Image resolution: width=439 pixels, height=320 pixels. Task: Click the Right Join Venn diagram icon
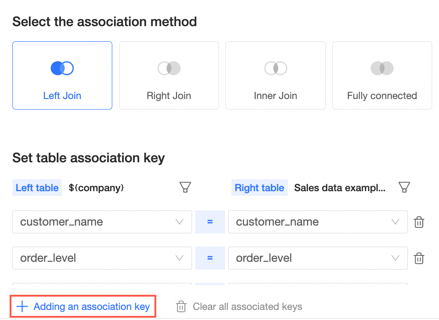point(169,68)
